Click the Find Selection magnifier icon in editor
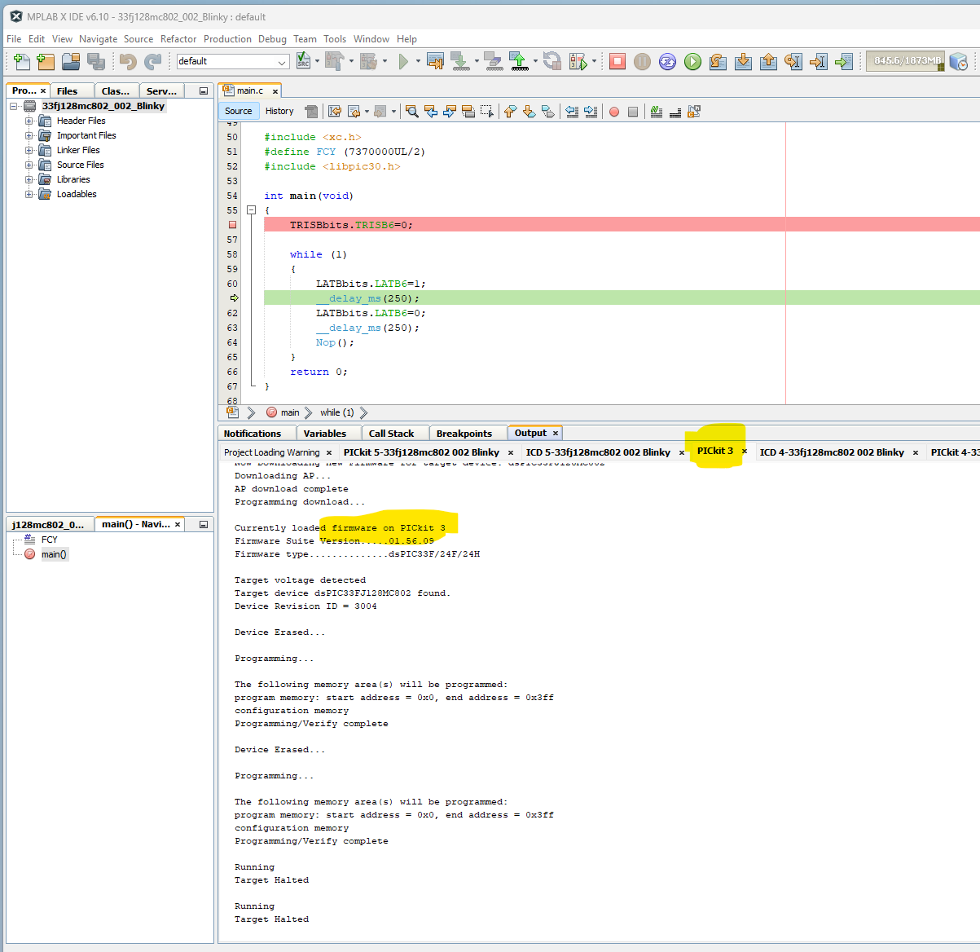The image size is (980, 952). (x=411, y=112)
